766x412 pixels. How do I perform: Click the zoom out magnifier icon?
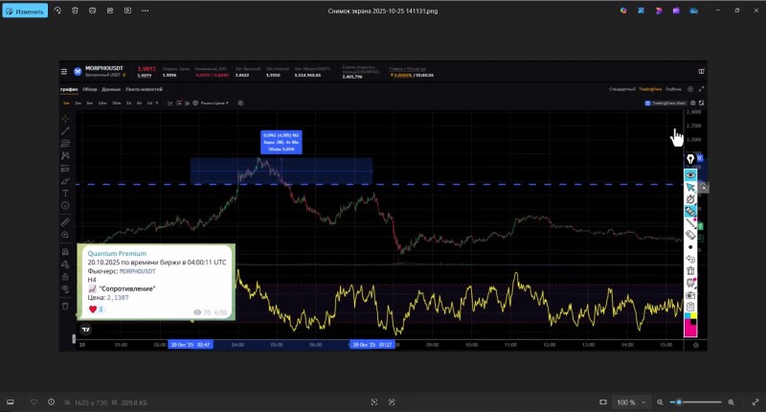(x=662, y=401)
